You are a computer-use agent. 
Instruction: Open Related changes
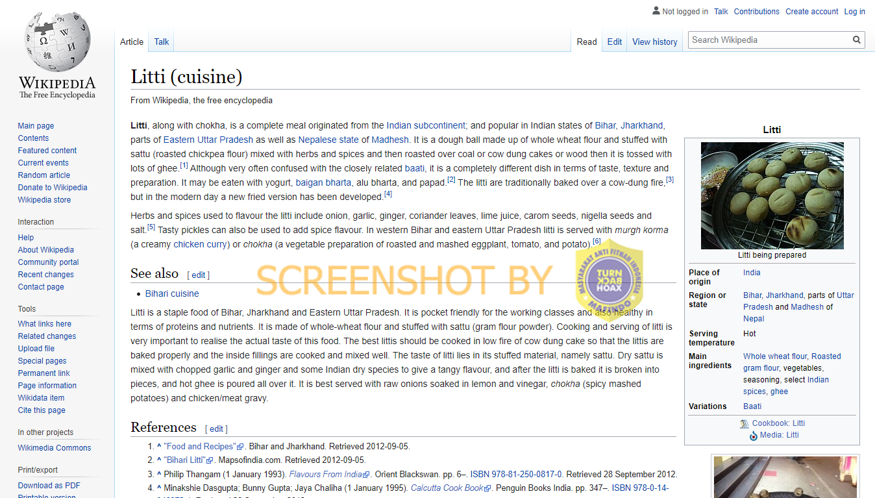[47, 336]
